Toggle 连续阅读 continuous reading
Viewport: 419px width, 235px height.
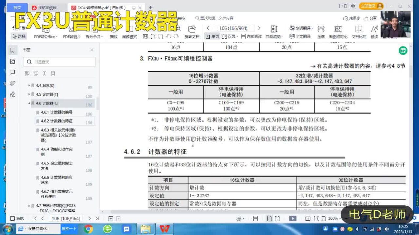coord(251,36)
